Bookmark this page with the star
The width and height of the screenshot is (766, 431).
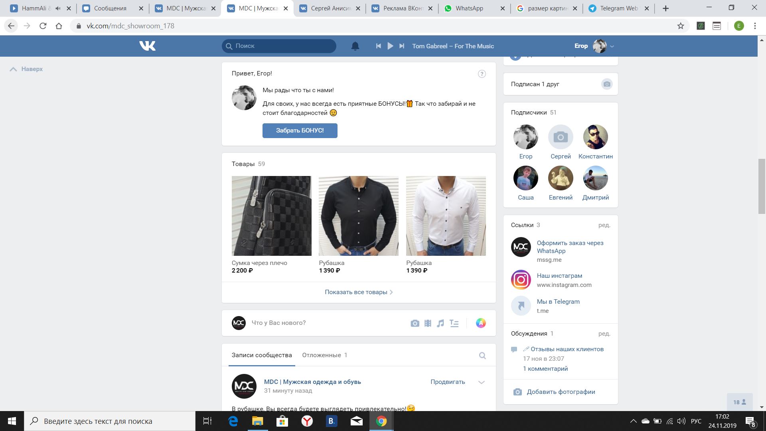681,26
